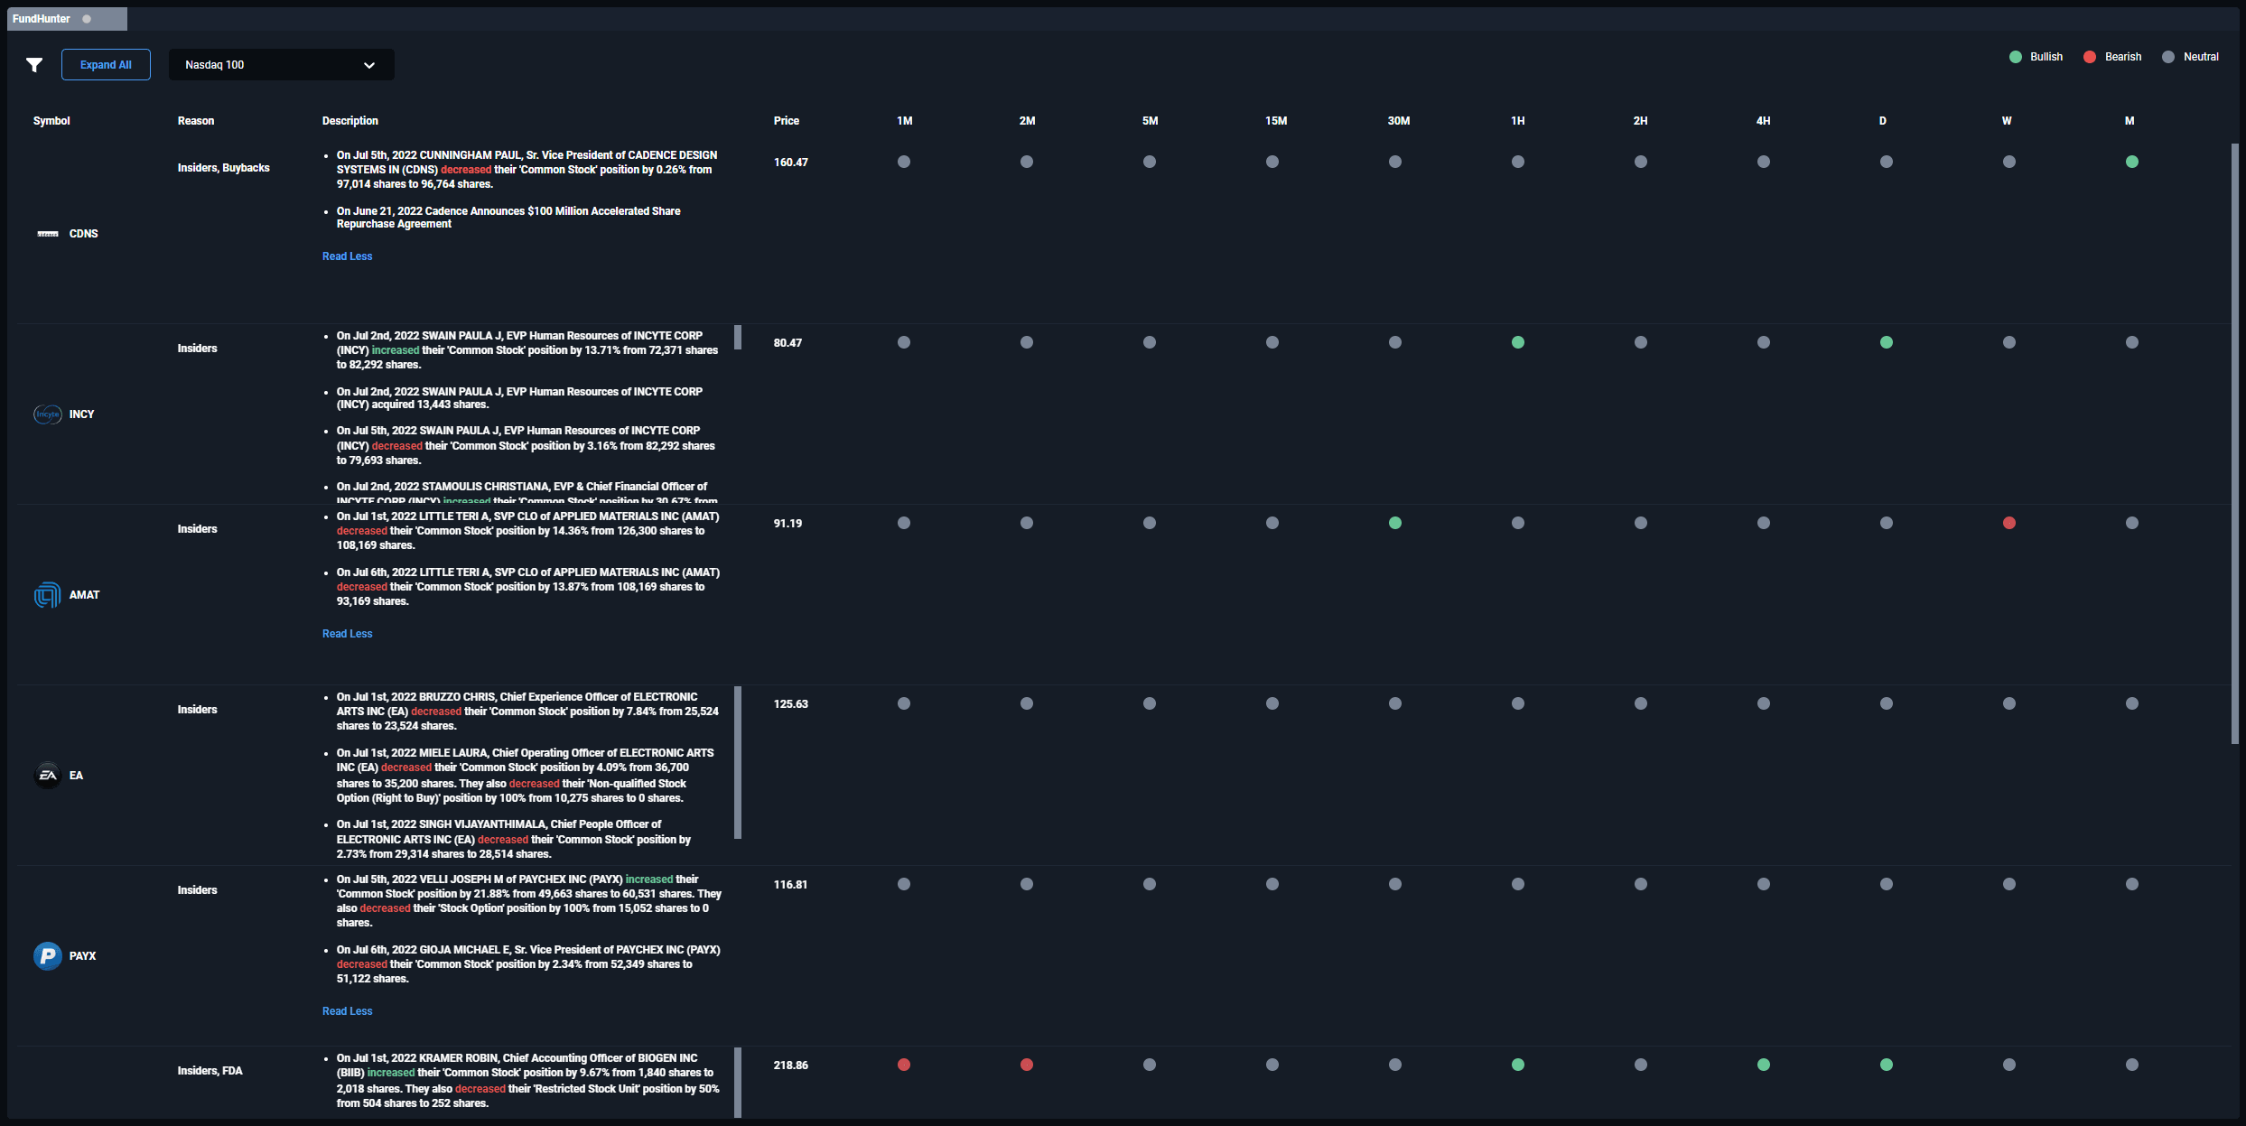Click the EA description scrollbar

click(x=738, y=763)
